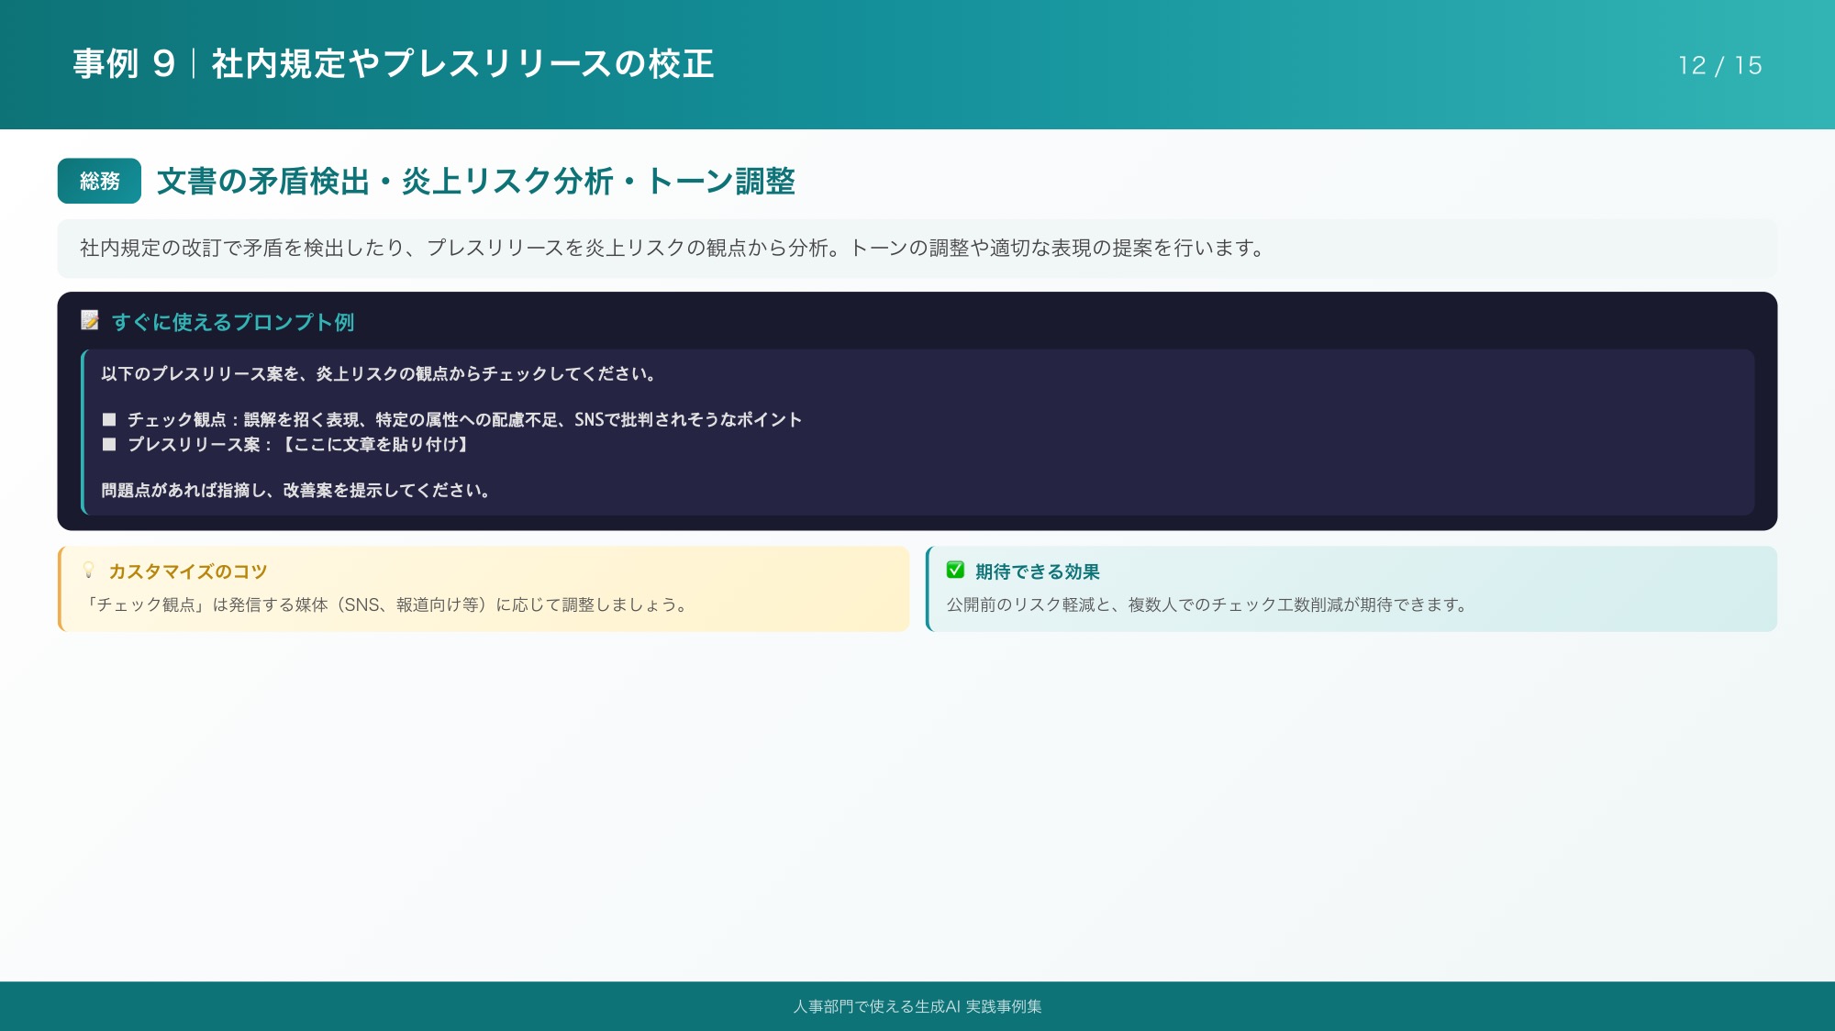
Task: Click the カスタマイズのコツ heading
Action: pos(188,571)
